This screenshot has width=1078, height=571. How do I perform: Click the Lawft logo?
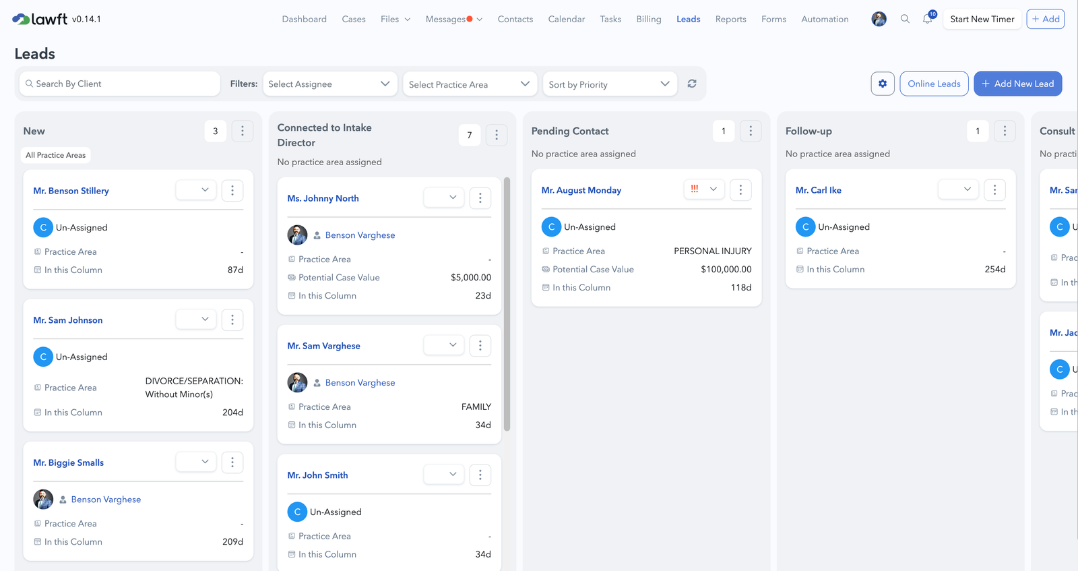click(40, 19)
